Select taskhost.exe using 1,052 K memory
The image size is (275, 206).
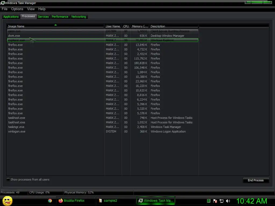tap(103, 122)
